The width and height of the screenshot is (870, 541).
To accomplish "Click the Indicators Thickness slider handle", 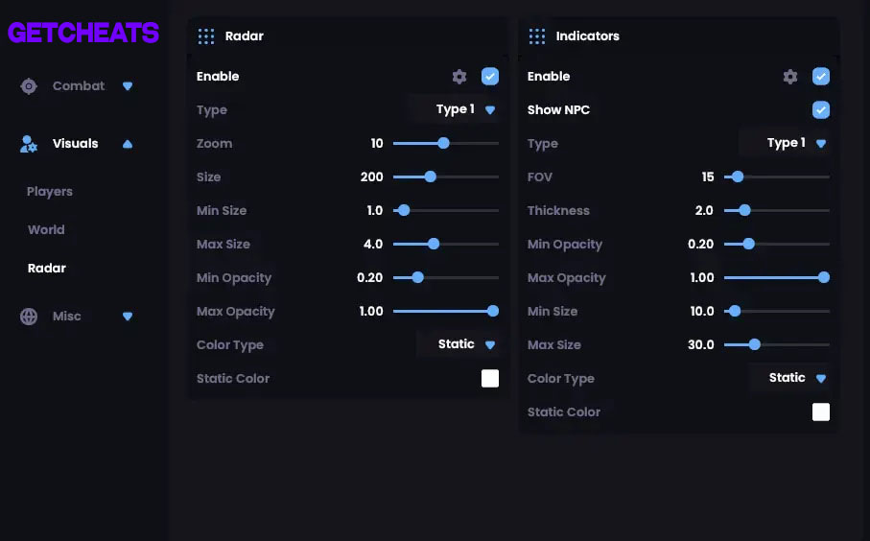I will coord(745,210).
